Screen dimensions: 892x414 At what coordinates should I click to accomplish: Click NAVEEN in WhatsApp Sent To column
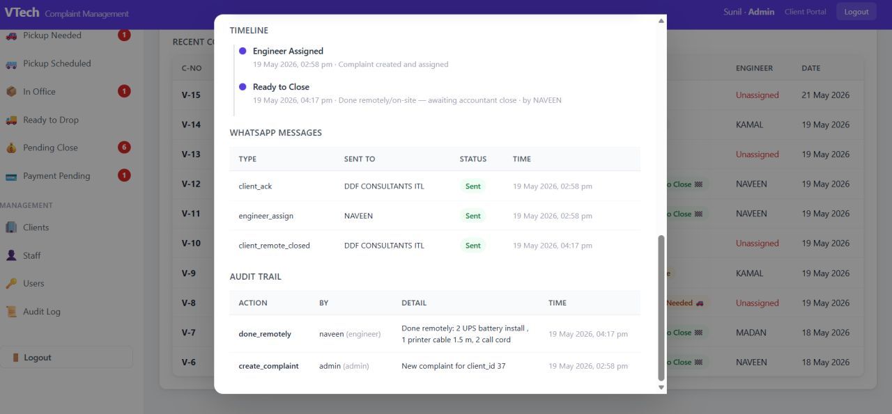(x=358, y=216)
